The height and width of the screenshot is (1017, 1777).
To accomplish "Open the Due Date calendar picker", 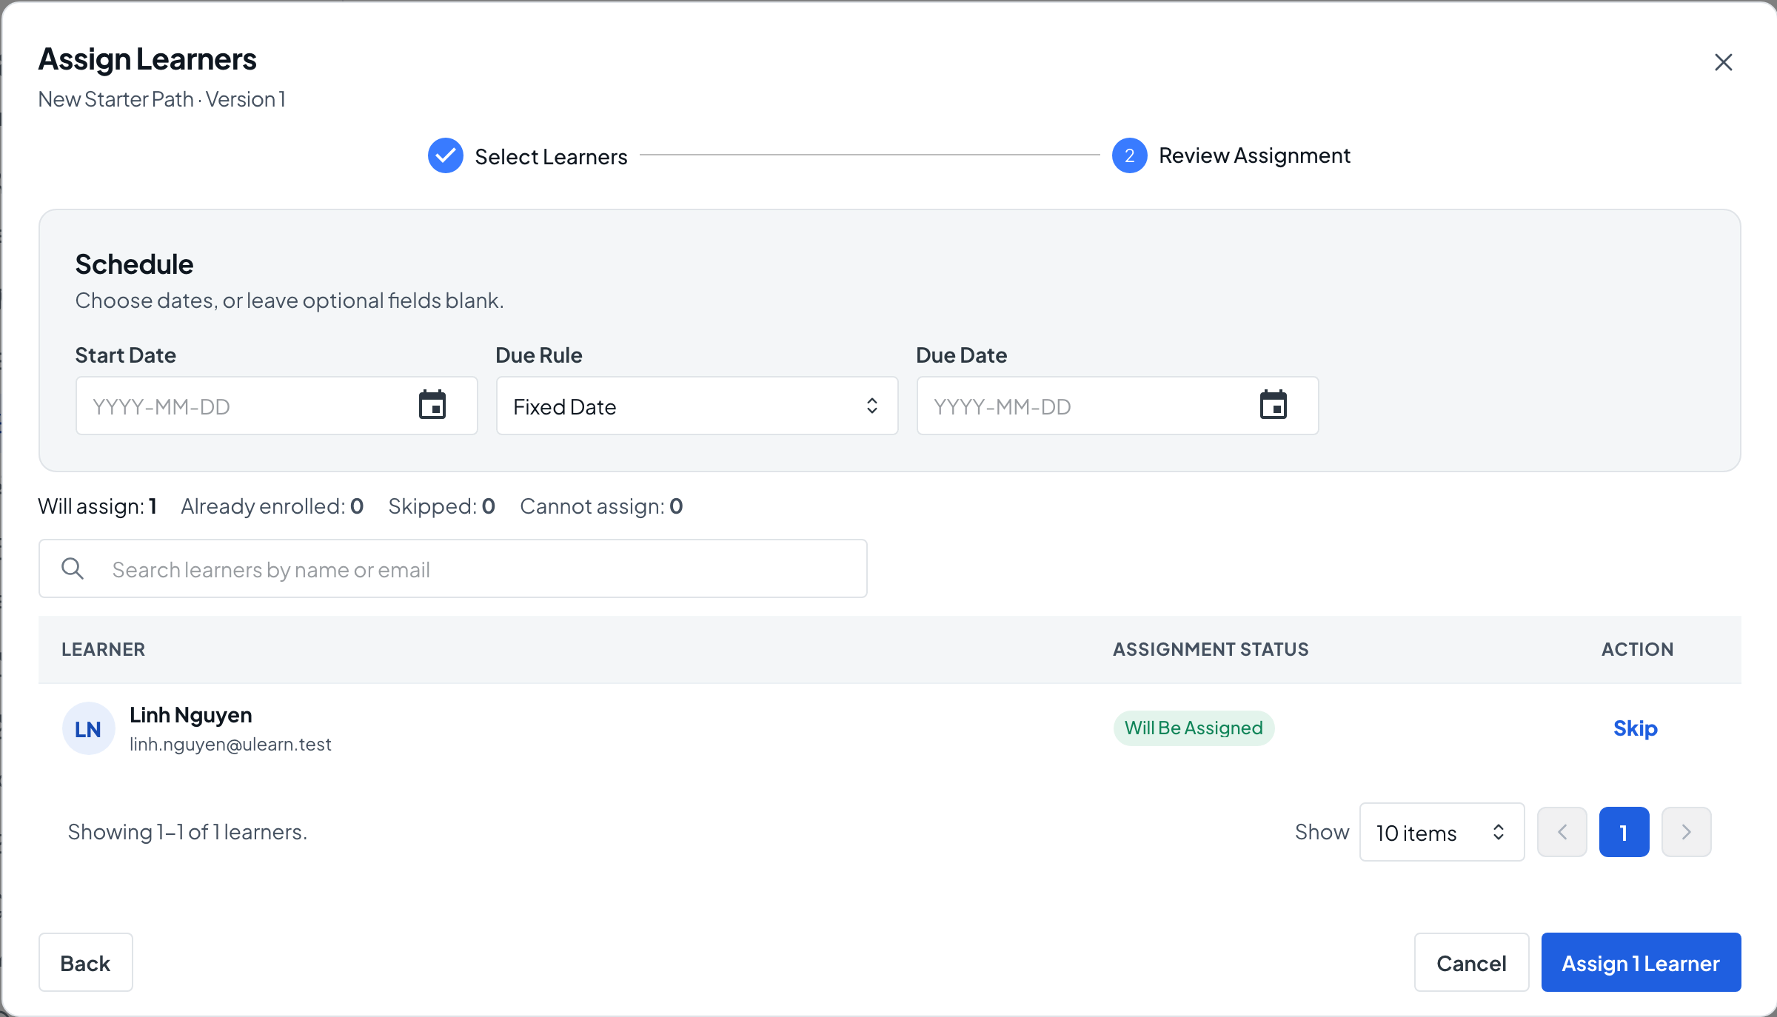I will click(x=1274, y=405).
